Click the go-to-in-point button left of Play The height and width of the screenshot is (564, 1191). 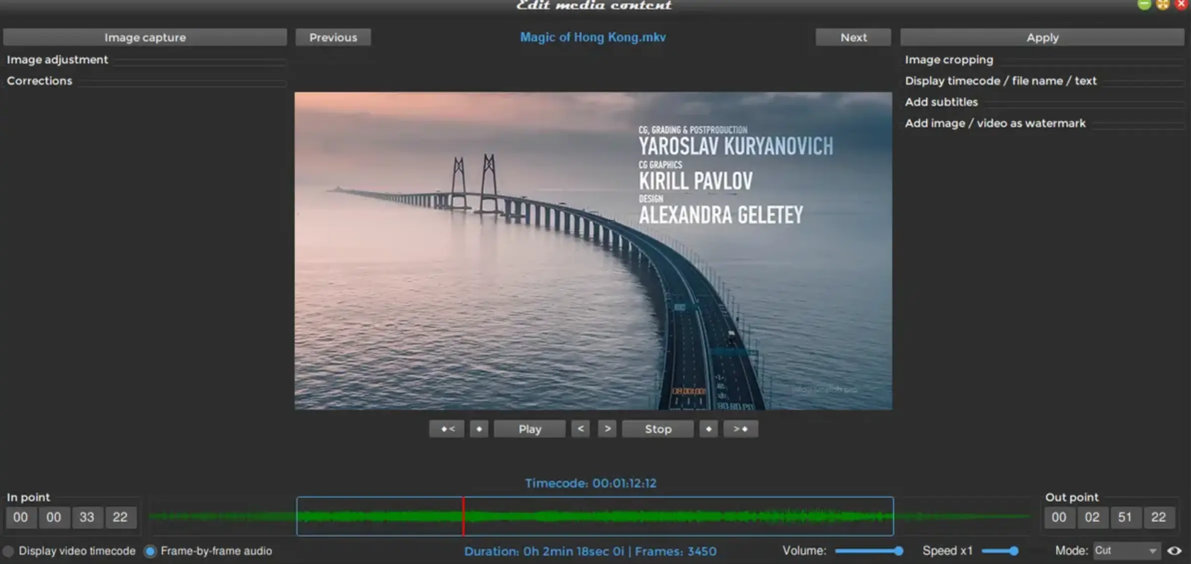click(x=447, y=429)
